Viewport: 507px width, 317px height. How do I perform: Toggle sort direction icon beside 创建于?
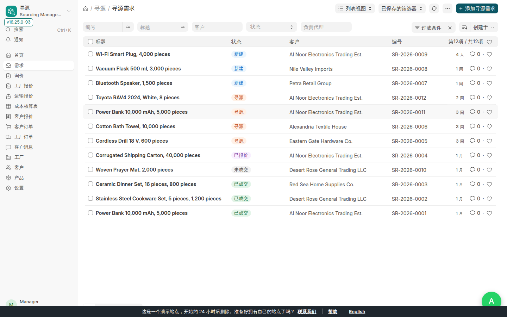[465, 27]
